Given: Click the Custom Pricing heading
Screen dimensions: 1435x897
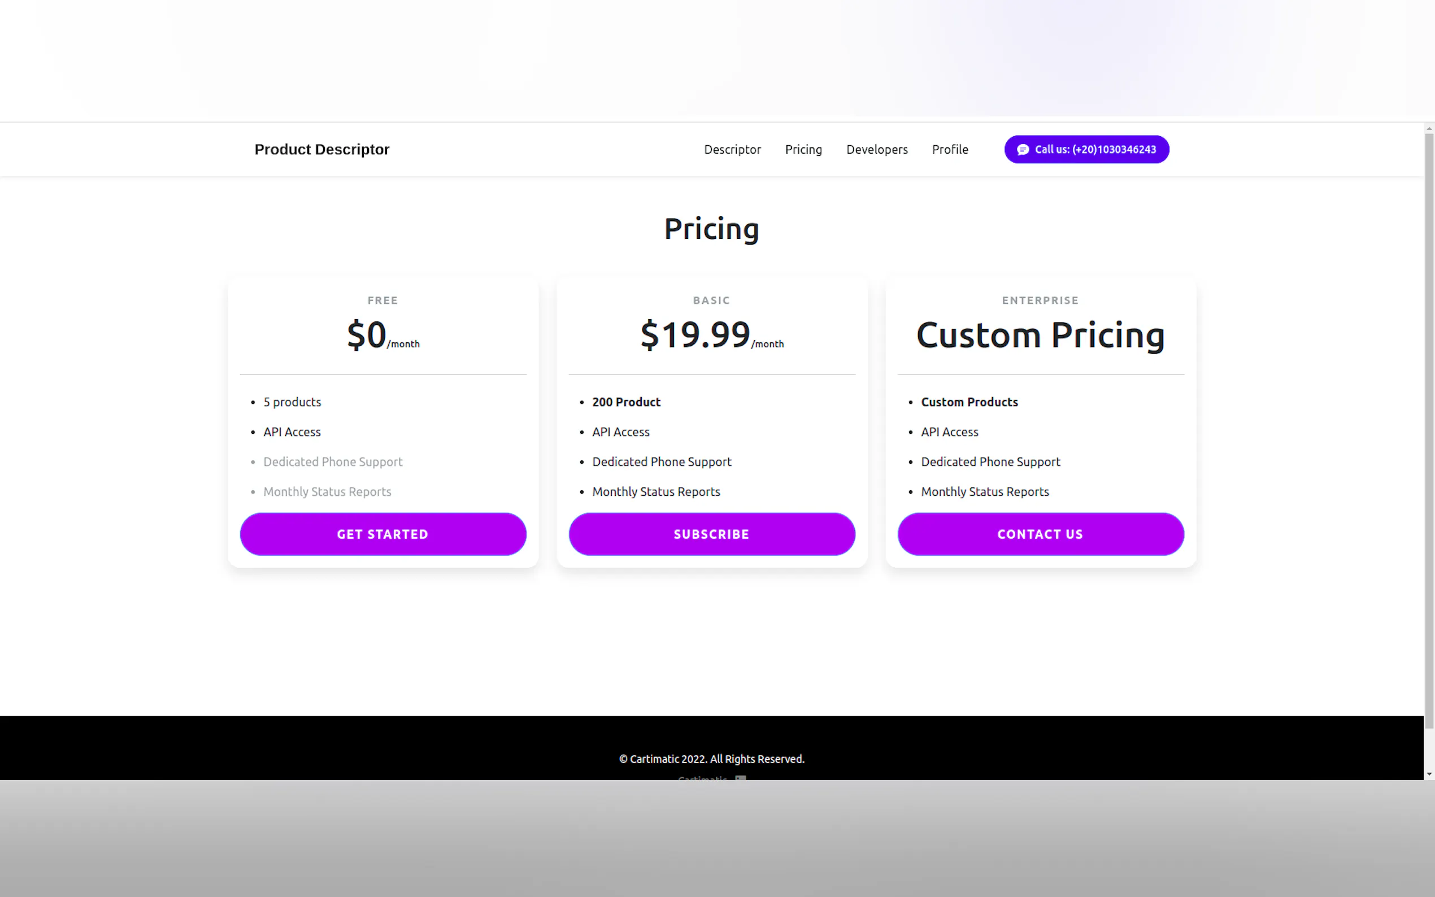Looking at the screenshot, I should click(x=1040, y=335).
